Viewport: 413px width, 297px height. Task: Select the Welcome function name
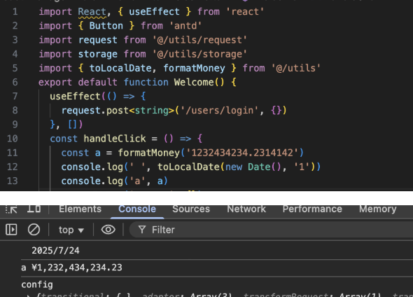194,82
